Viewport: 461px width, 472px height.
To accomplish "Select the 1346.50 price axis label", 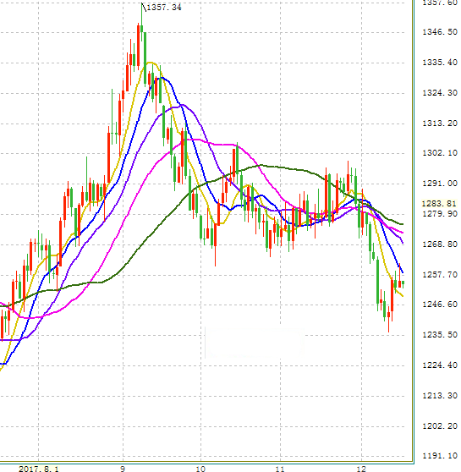I will point(440,32).
